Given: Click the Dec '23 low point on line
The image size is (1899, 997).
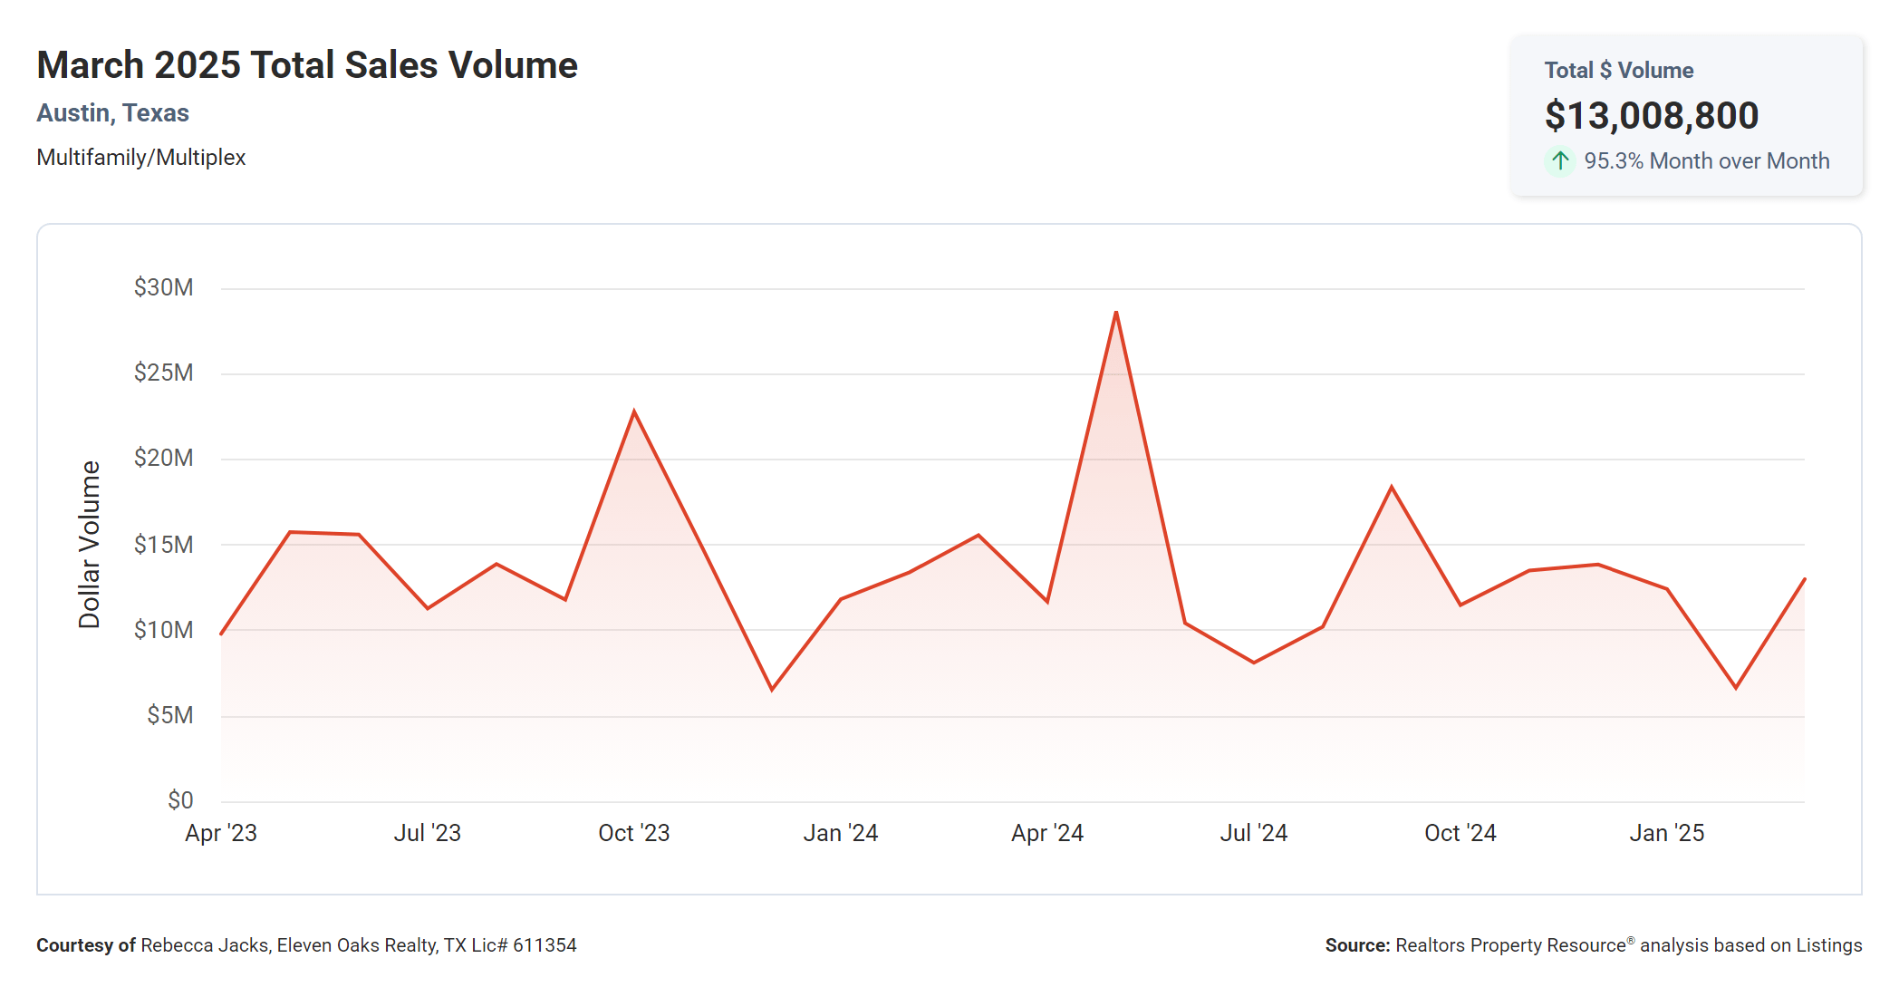Looking at the screenshot, I should click(x=772, y=690).
